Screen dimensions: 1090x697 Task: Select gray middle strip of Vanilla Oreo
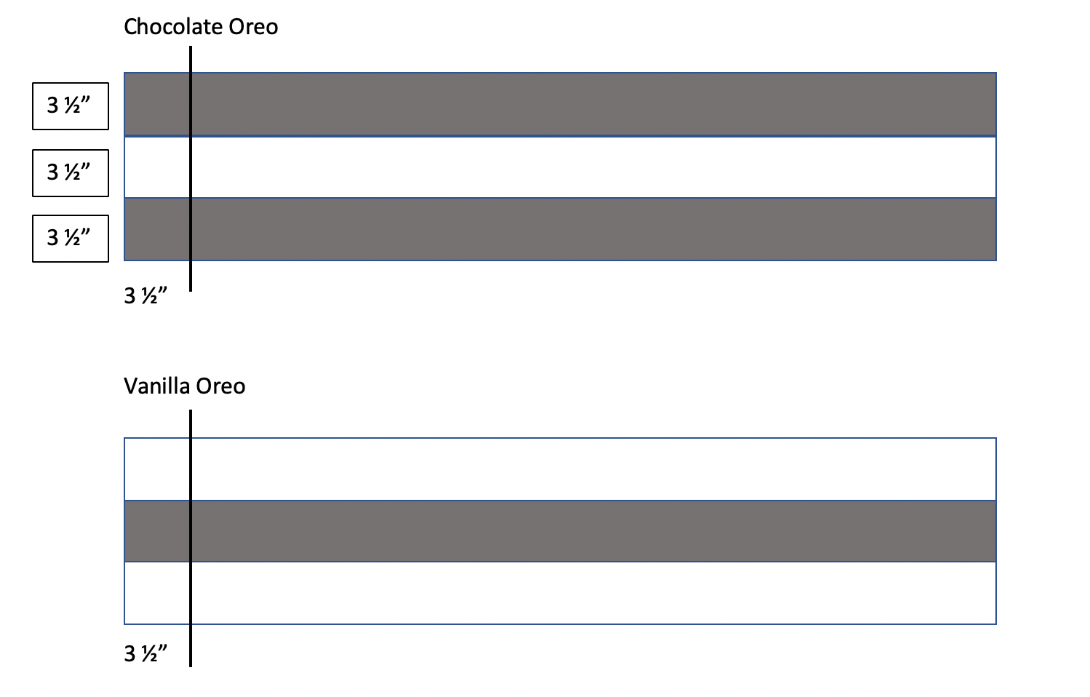[x=560, y=531]
